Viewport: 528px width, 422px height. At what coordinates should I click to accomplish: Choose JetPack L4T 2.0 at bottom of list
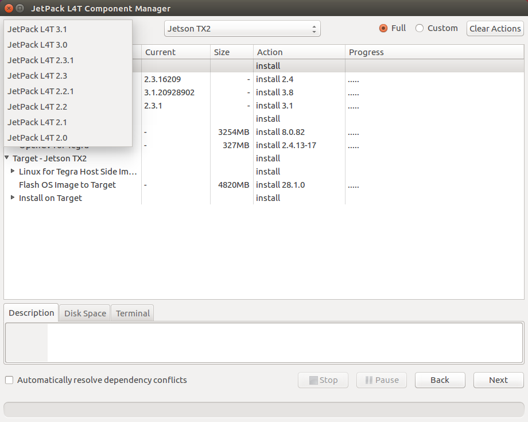[x=37, y=137]
